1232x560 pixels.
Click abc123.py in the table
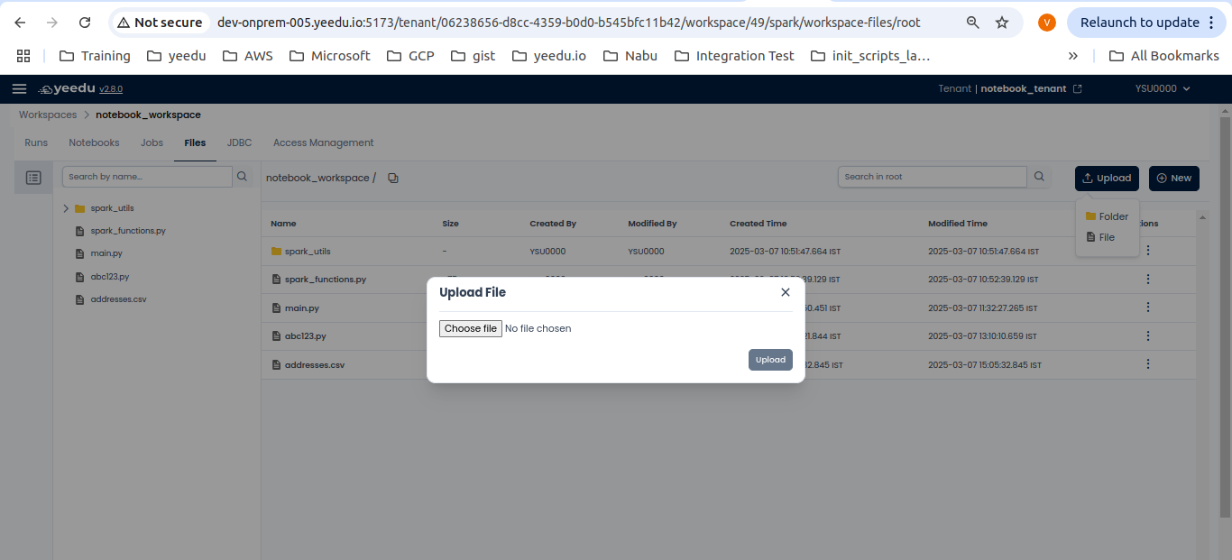click(x=305, y=336)
